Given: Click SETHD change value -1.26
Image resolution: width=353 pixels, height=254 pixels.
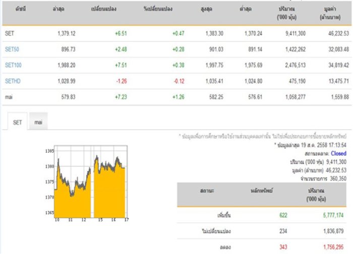Looking at the screenshot, I should (x=122, y=81).
